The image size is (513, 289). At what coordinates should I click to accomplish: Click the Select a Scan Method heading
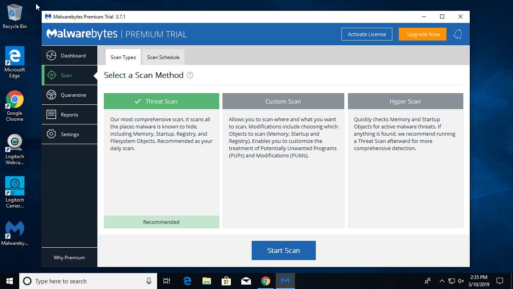[x=143, y=75]
